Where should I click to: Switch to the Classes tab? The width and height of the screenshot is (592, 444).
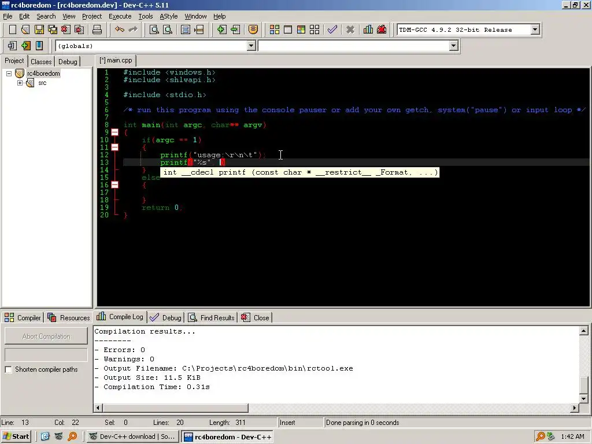pos(41,61)
